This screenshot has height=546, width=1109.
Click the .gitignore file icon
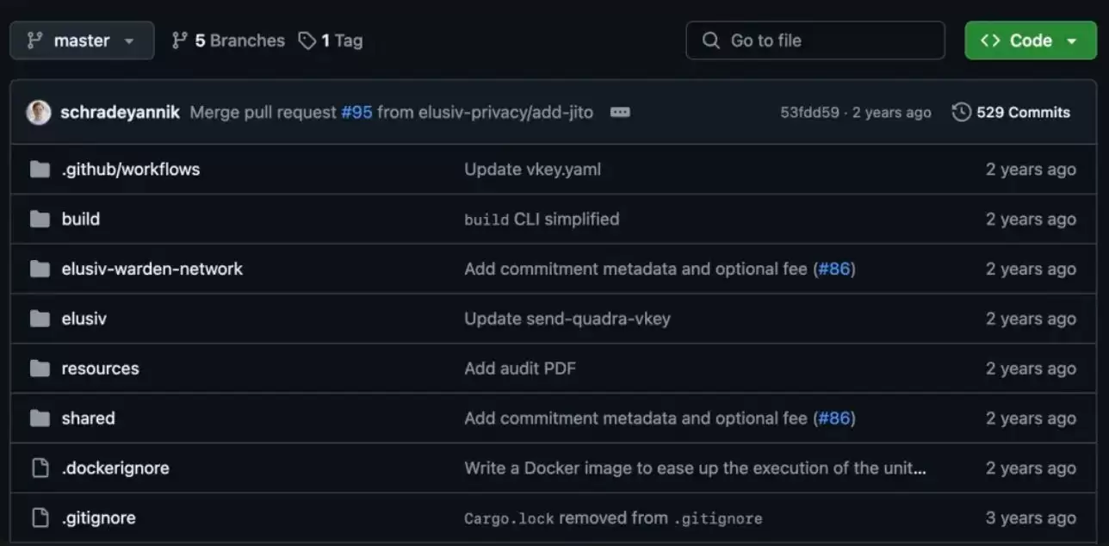40,518
